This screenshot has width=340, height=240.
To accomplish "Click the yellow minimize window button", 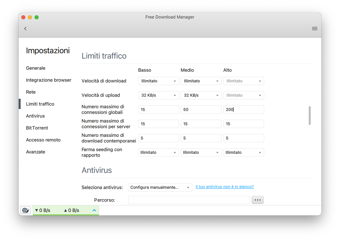I will [x=30, y=17].
